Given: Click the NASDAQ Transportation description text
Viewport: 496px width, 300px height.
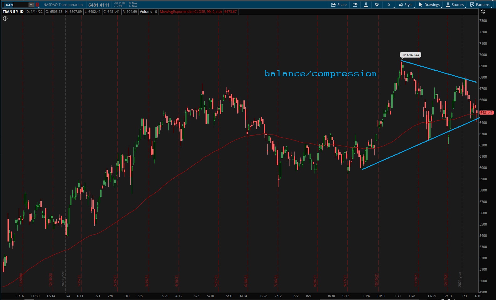Looking at the screenshot, I should pos(63,5).
